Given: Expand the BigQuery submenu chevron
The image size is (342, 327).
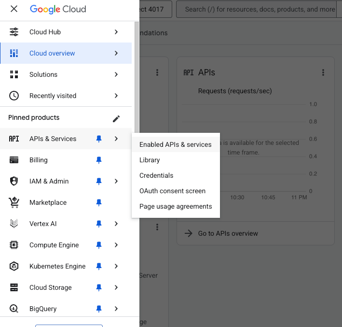Looking at the screenshot, I should (x=116, y=309).
